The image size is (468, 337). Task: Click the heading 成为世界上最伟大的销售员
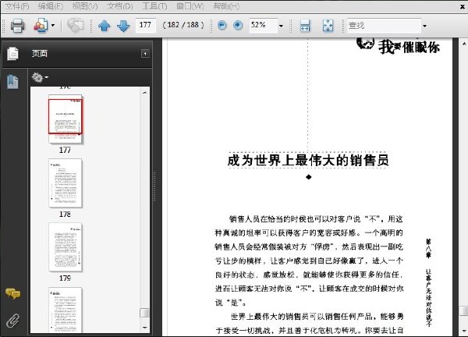(308, 161)
